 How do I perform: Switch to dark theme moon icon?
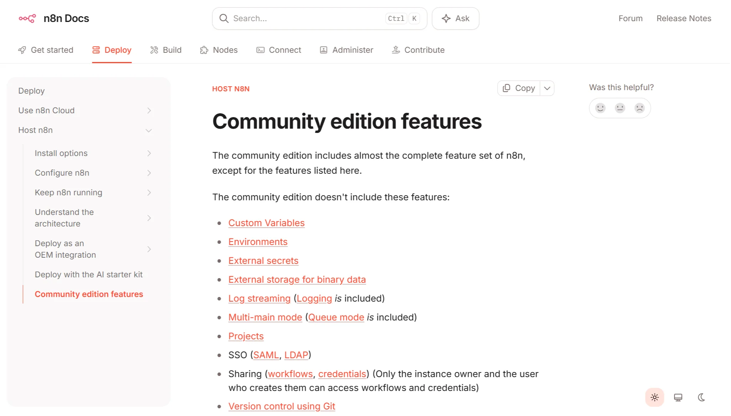click(702, 398)
